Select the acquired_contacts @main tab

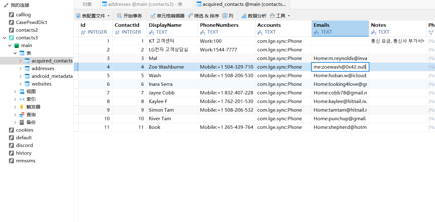(242, 4)
